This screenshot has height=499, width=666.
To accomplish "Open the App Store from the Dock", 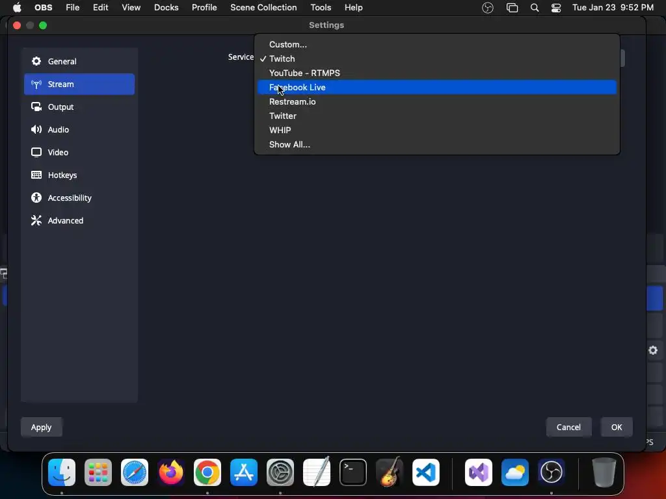I will (244, 472).
